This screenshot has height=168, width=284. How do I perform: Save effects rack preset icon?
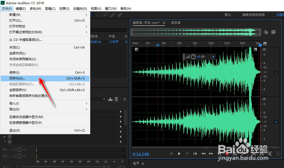pyautogui.click(x=110, y=99)
